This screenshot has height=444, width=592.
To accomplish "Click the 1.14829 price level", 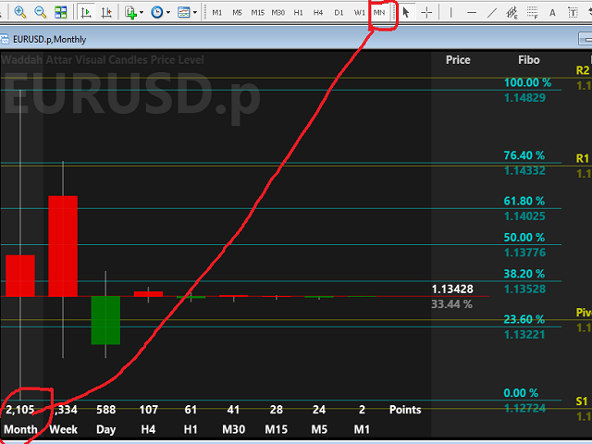I will point(524,98).
